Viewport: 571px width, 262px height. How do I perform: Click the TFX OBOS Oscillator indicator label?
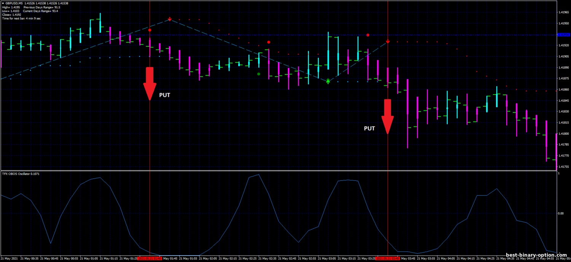(x=21, y=174)
